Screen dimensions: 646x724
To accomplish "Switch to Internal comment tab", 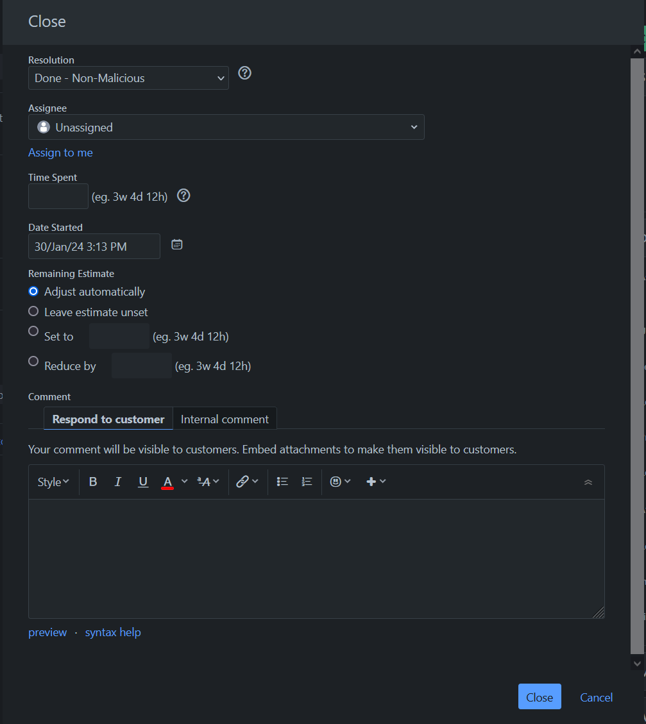I will pyautogui.click(x=225, y=419).
